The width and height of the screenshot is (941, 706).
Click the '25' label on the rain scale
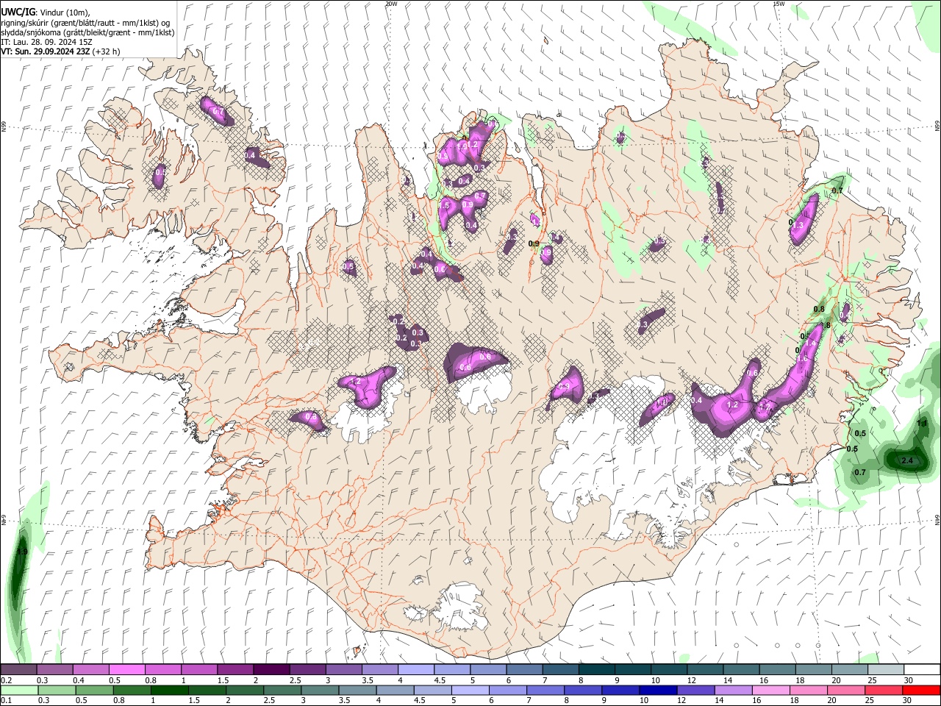(870, 700)
